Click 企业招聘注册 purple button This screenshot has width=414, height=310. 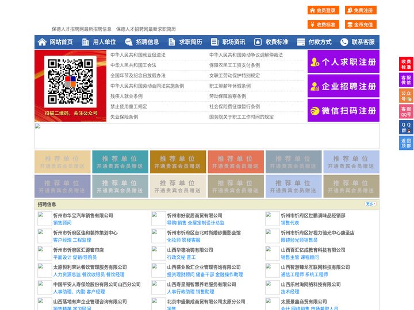coord(343,86)
